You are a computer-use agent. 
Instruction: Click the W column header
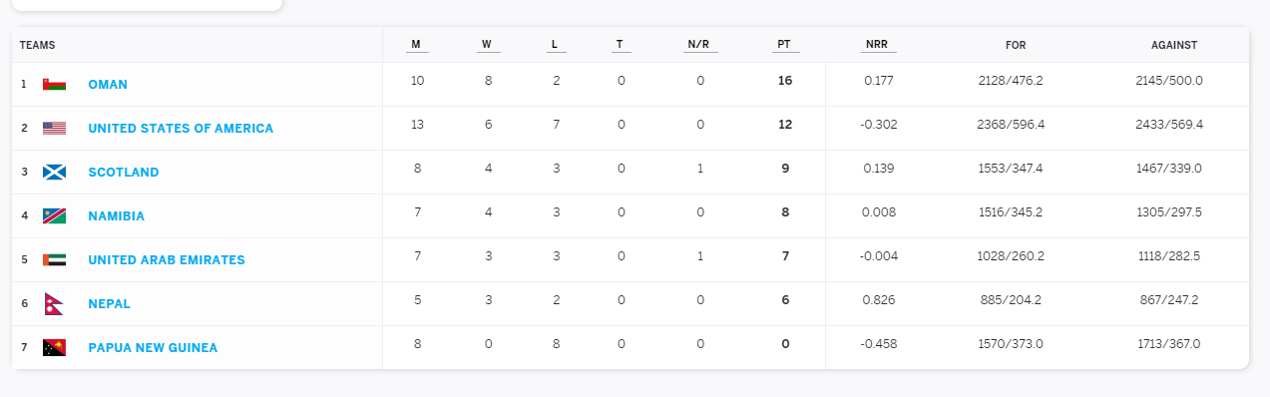coord(487,45)
